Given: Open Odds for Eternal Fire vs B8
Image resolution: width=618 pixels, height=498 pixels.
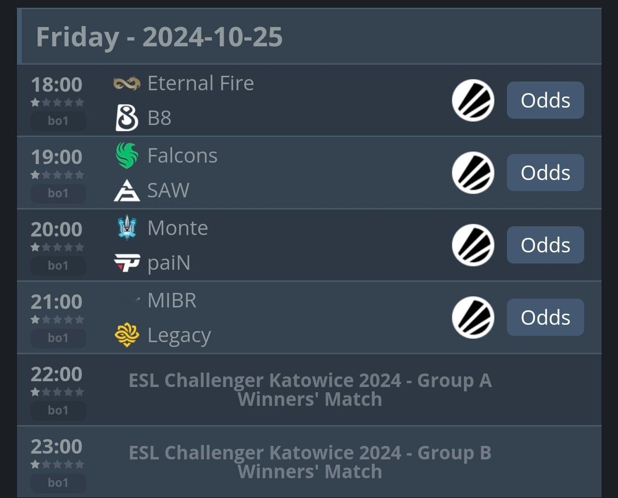Looking at the screenshot, I should click(x=546, y=100).
